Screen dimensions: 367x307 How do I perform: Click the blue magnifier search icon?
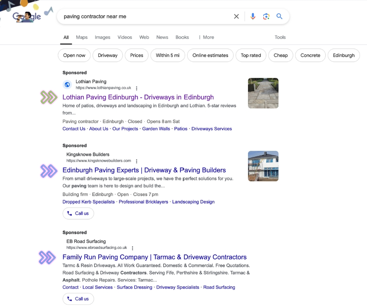click(x=279, y=16)
